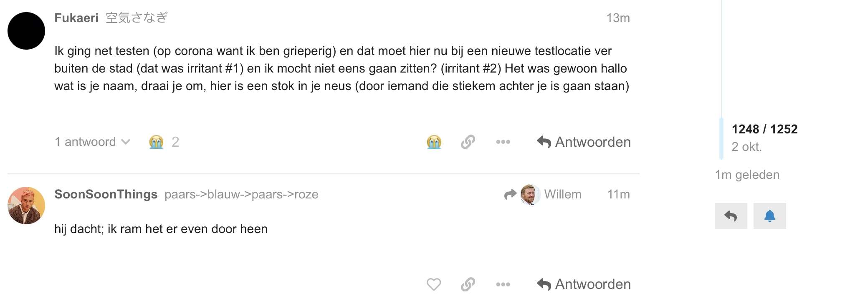Reply to Fukaeri's post with Antwoorden

click(x=584, y=142)
